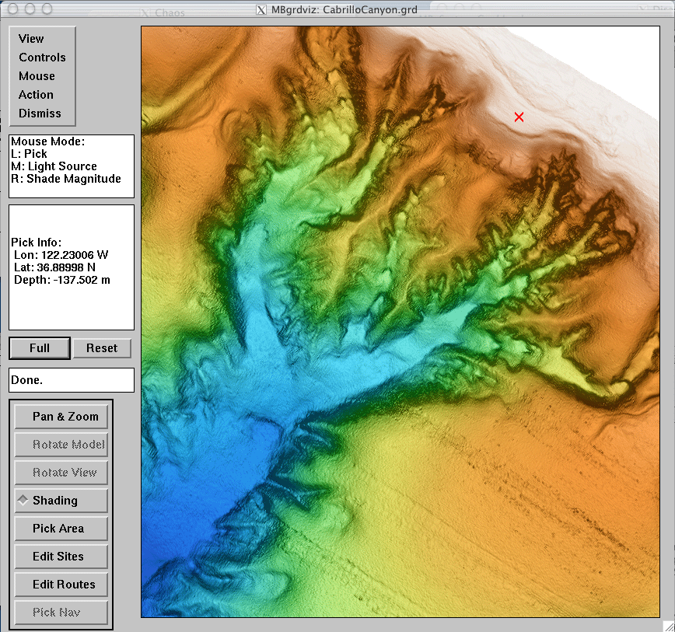
Task: Open the Controls menu
Action: pos(42,58)
